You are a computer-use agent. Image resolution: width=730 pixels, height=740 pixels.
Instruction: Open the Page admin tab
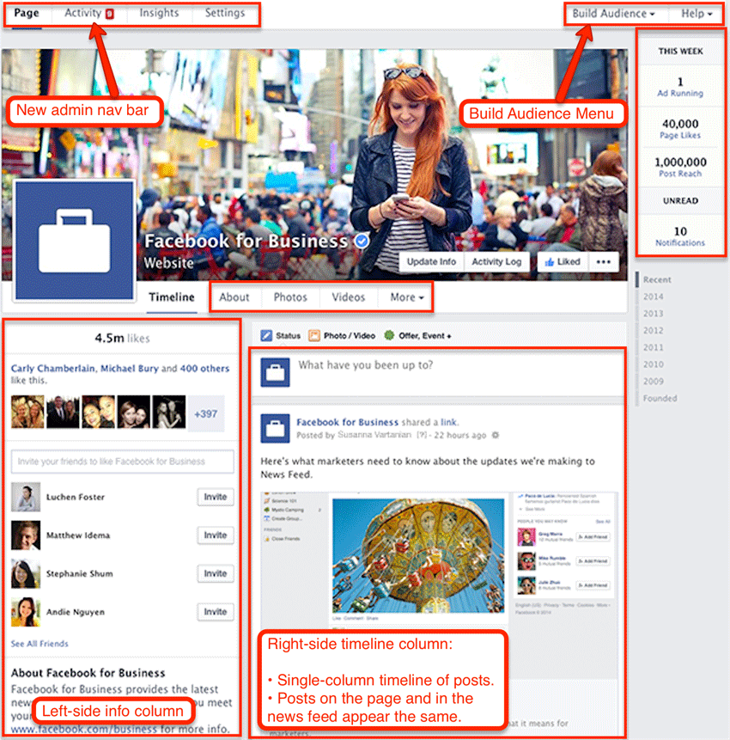coord(27,13)
